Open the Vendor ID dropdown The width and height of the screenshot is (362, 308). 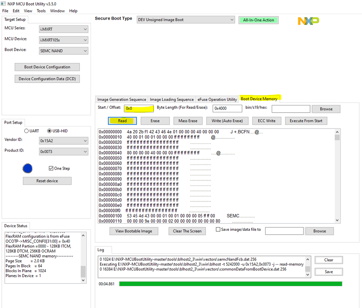pos(63,141)
